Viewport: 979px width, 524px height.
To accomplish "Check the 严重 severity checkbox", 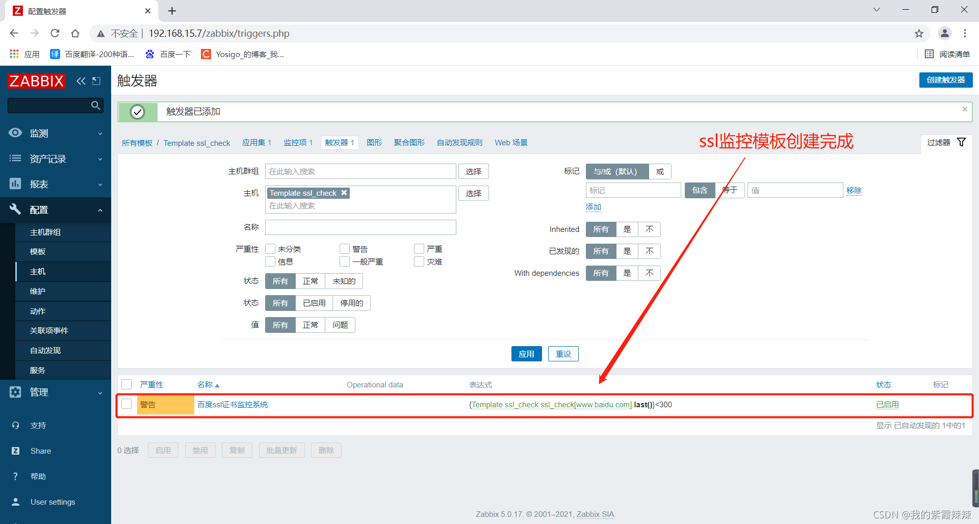I will [419, 249].
